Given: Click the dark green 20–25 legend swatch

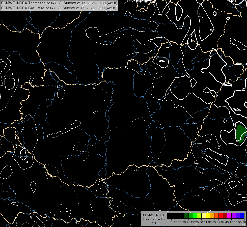Looking at the screenshot, I should pyautogui.click(x=186, y=216).
